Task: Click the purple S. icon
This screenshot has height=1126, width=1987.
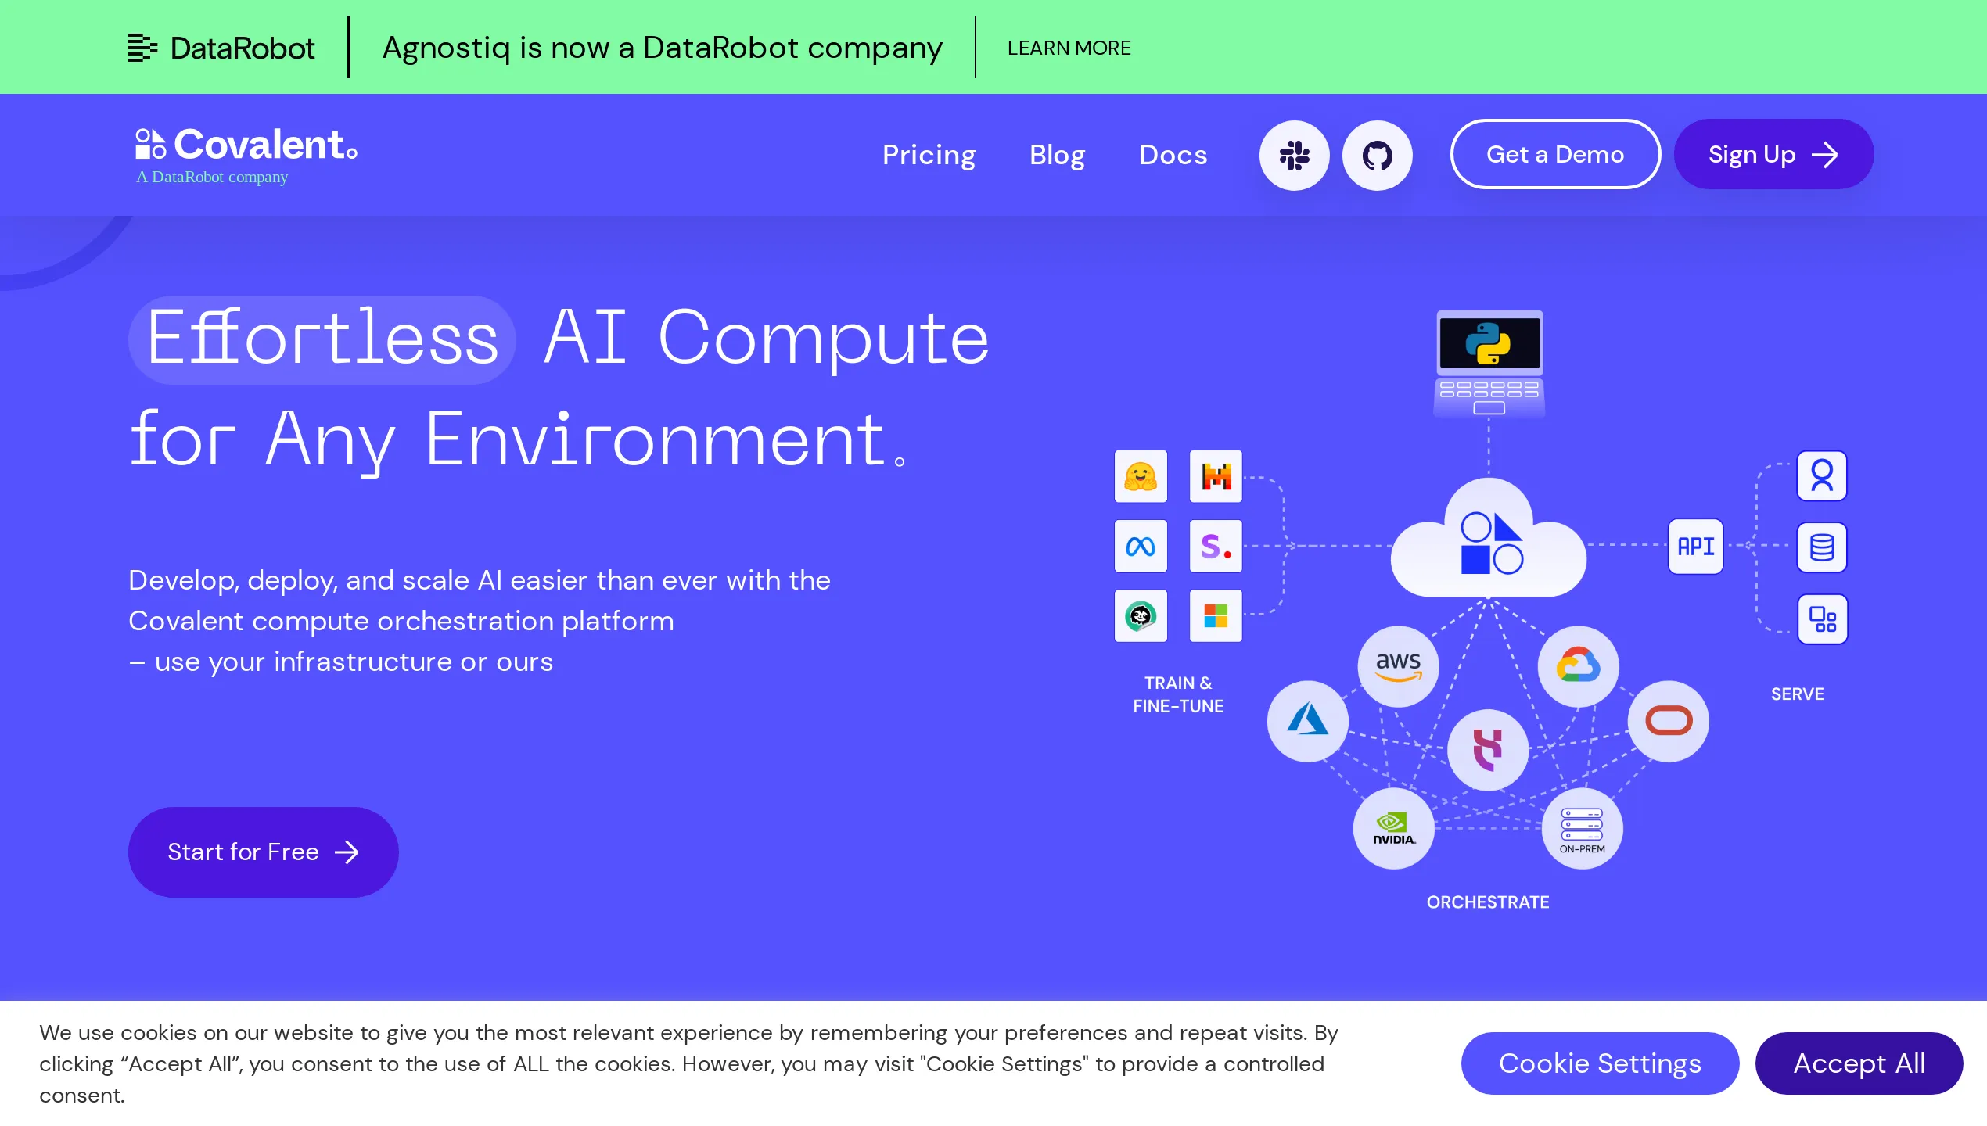Action: point(1216,546)
